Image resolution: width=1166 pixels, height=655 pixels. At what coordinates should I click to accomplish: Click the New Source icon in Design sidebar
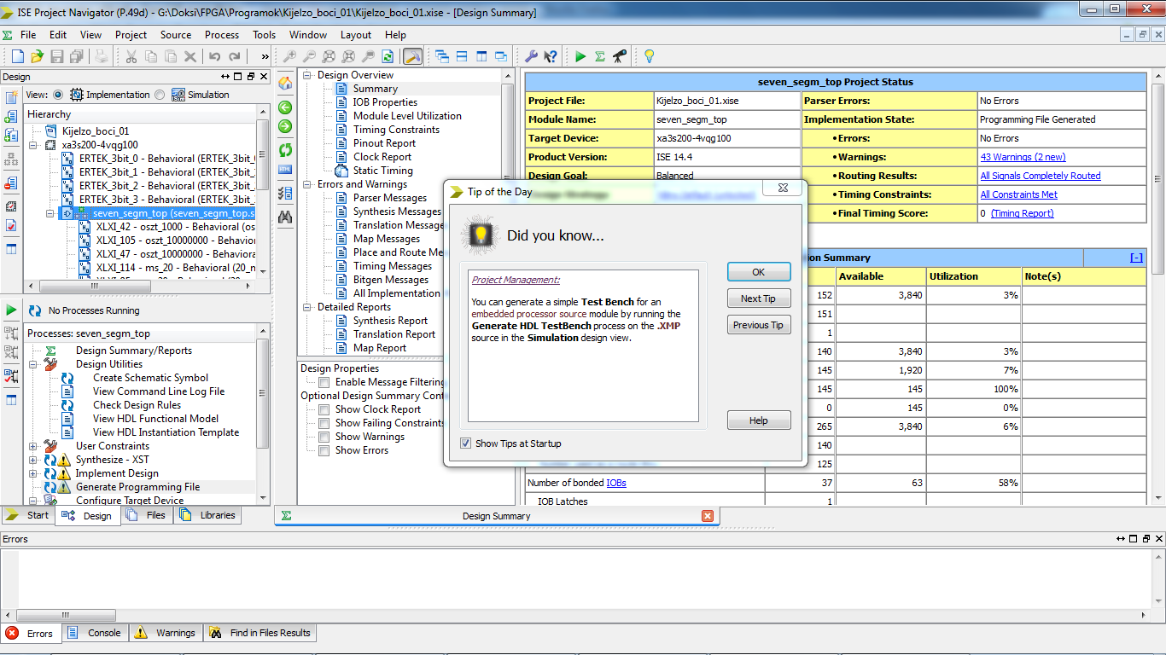(11, 97)
